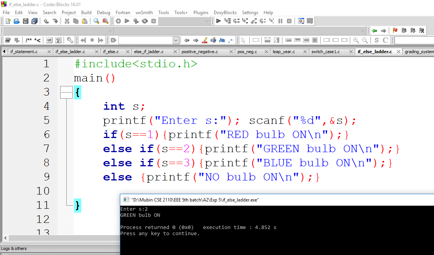Open the build target dropdown
The image size is (434, 255).
pyautogui.click(x=206, y=21)
